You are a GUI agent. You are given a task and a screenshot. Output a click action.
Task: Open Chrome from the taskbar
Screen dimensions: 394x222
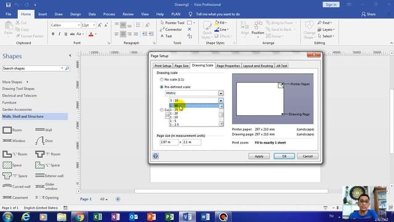(79, 216)
